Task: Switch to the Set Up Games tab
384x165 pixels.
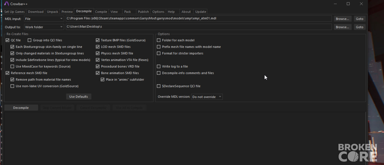Action: click(14, 12)
